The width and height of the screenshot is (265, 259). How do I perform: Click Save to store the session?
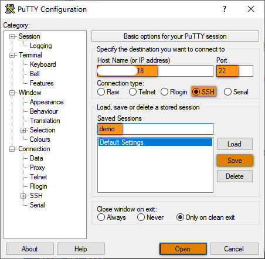(x=235, y=161)
